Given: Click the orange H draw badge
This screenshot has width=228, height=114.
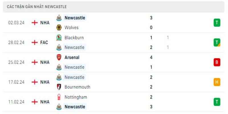Looking at the screenshot, I should [x=217, y=82].
